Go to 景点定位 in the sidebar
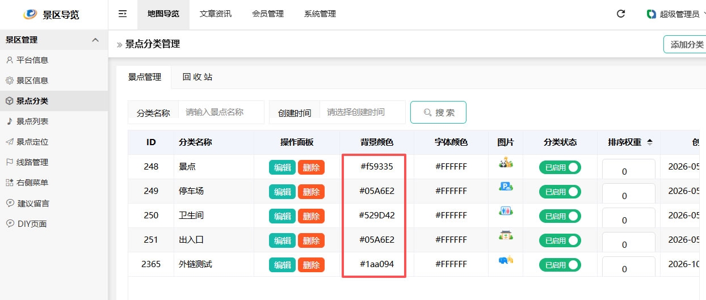 click(x=54, y=142)
